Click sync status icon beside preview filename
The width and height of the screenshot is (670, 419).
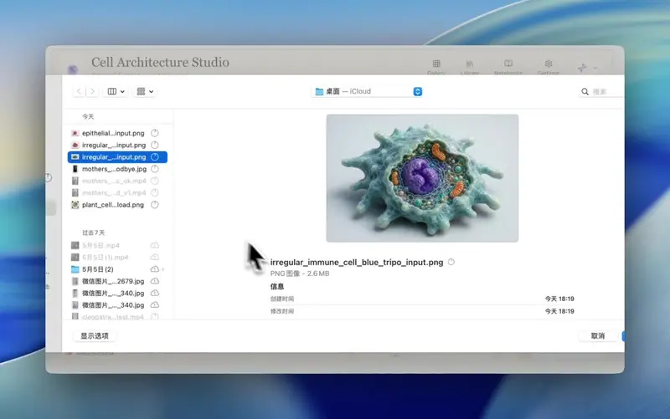[451, 262]
